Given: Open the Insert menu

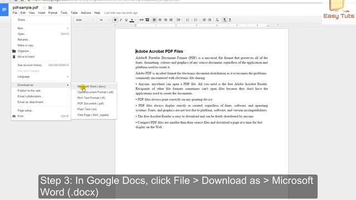Looking at the screenshot, I should (x=42, y=13).
